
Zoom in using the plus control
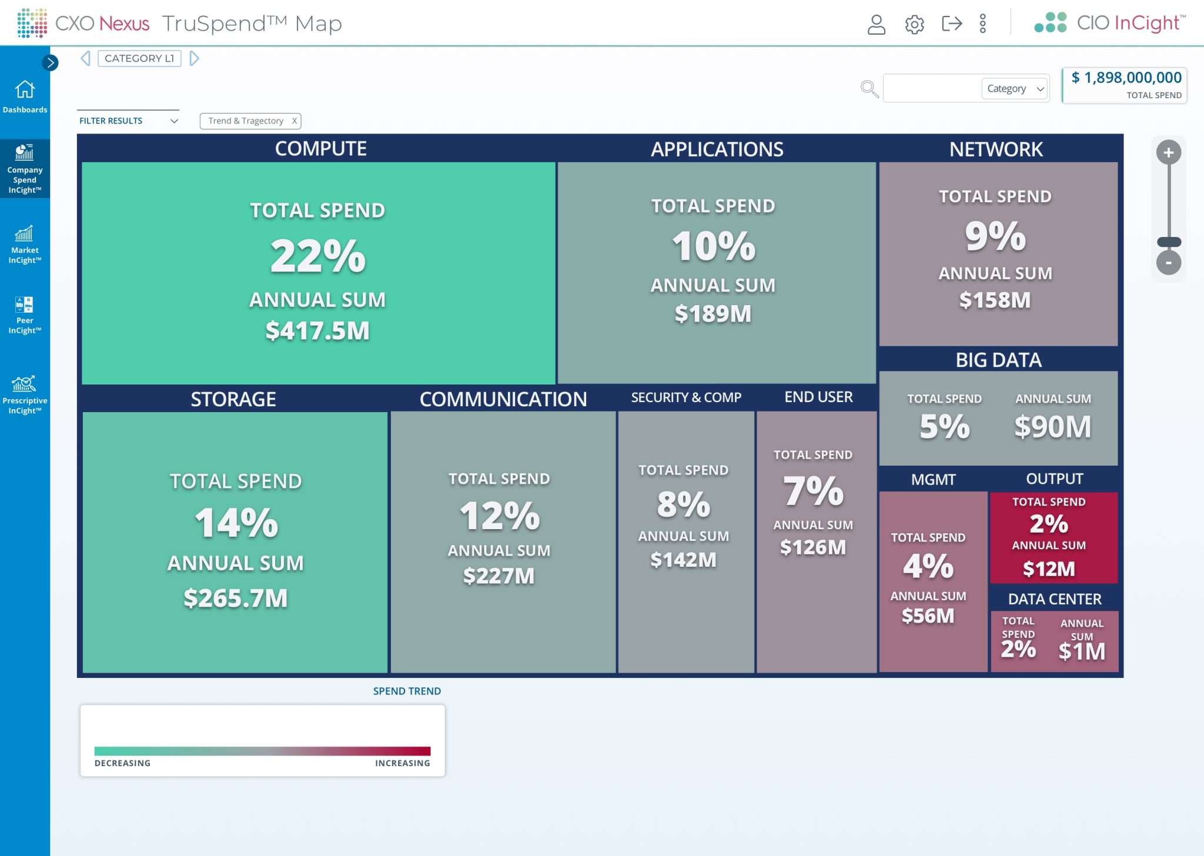(1169, 152)
